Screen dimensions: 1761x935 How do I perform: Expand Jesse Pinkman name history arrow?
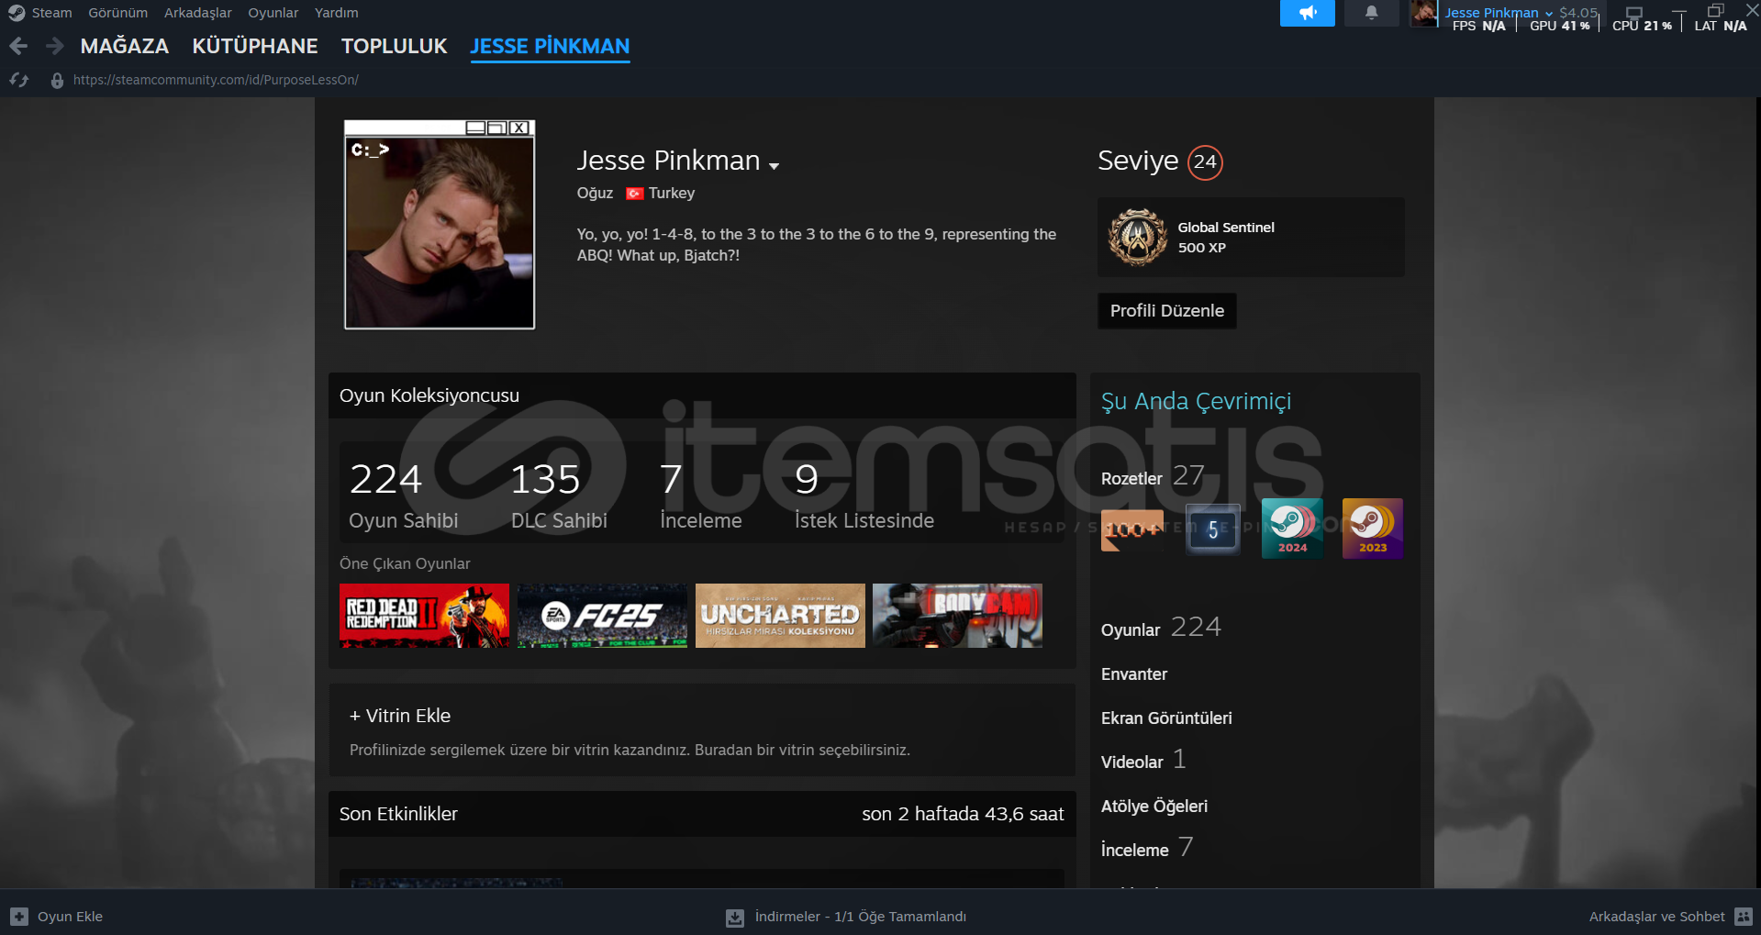pyautogui.click(x=775, y=166)
